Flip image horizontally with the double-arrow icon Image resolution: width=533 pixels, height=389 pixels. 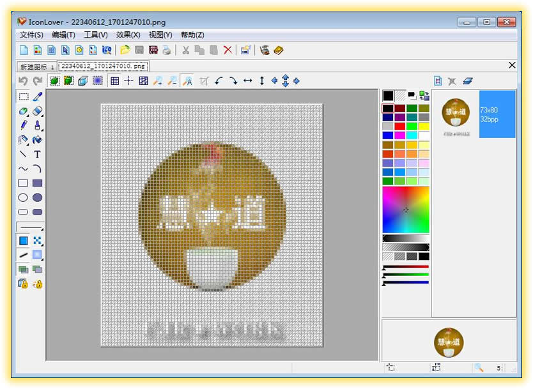point(247,80)
